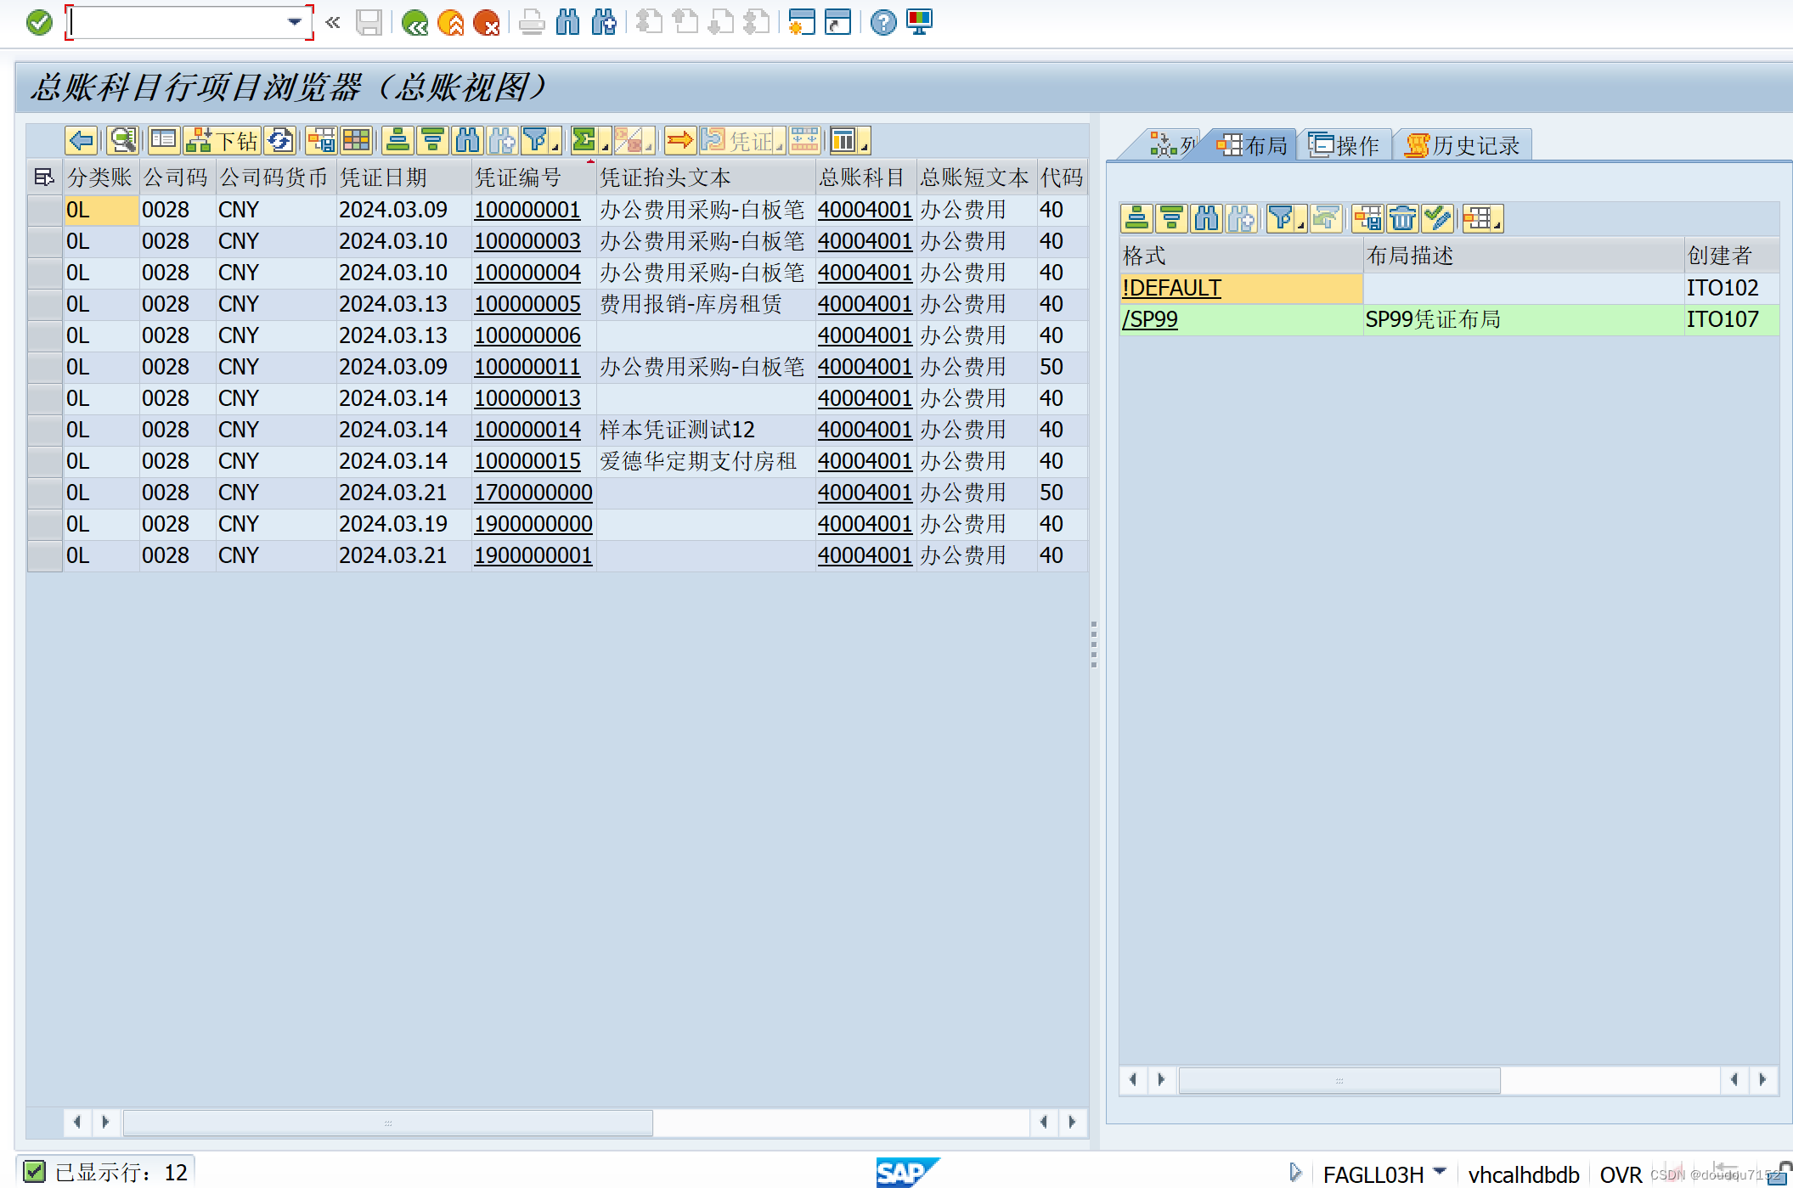This screenshot has width=1793, height=1188.
Task: Click the Back arrow in the ALV toolbar
Action: [x=82, y=141]
